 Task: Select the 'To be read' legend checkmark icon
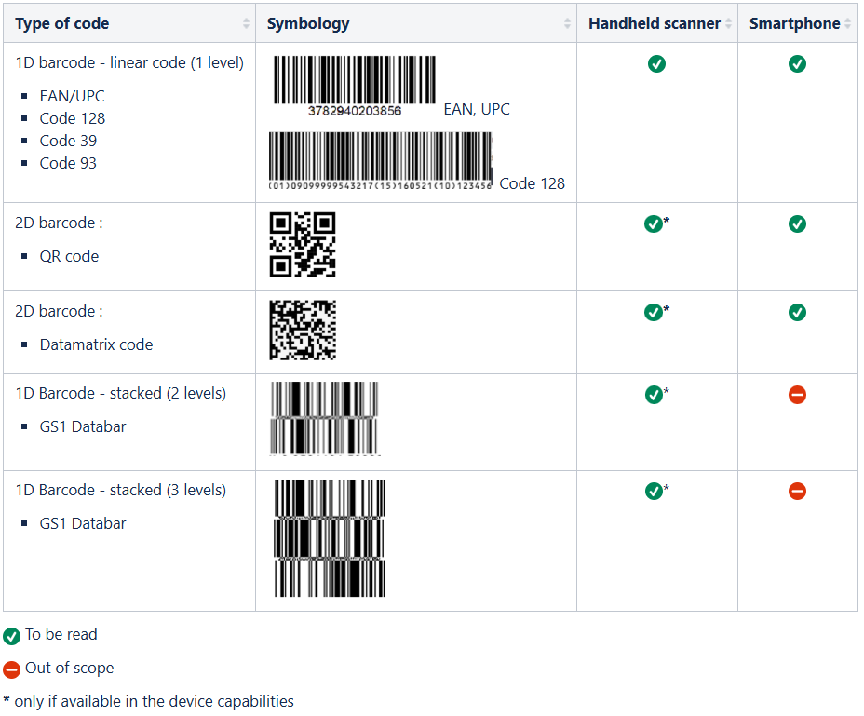point(11,636)
